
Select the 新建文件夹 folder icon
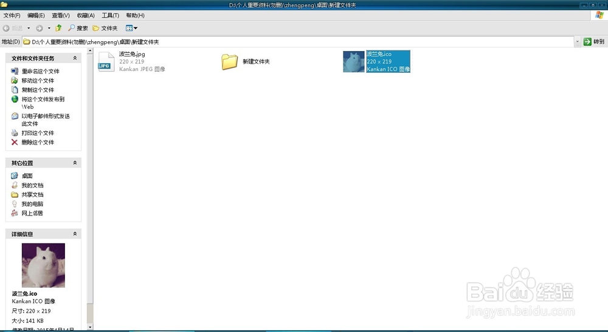(x=230, y=61)
